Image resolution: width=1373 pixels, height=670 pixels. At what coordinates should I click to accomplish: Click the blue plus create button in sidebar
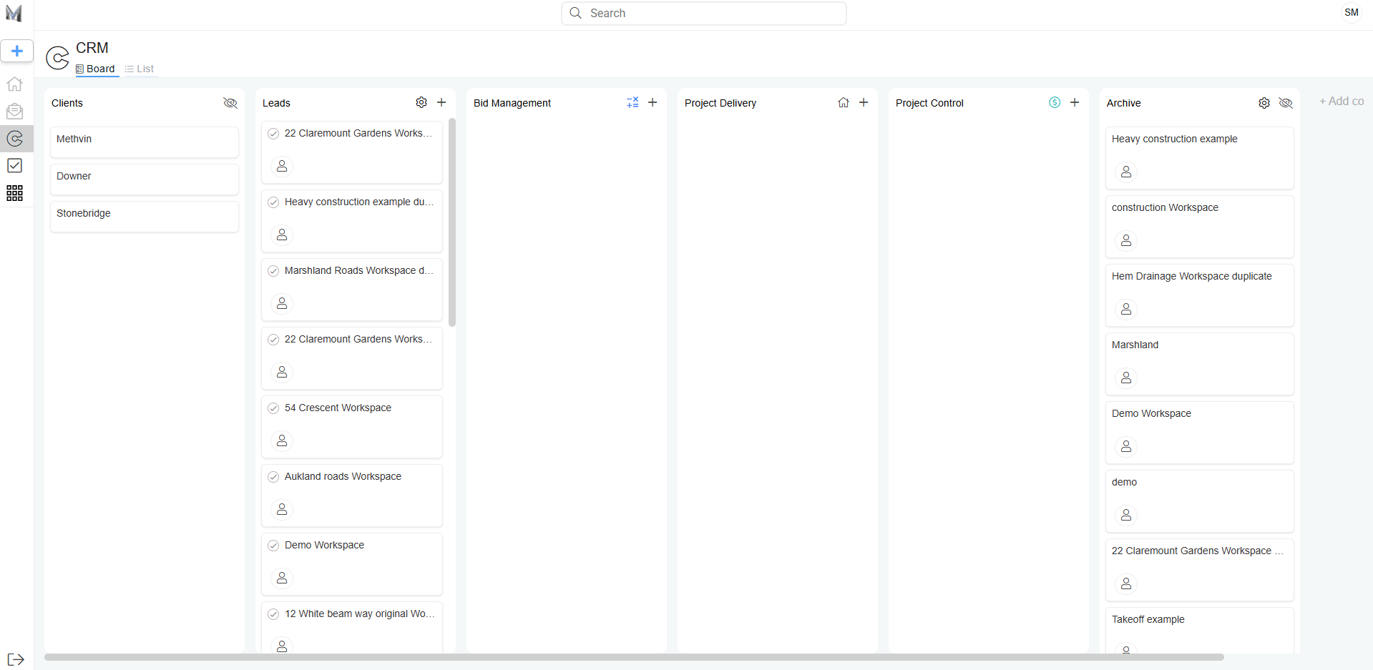[x=16, y=51]
